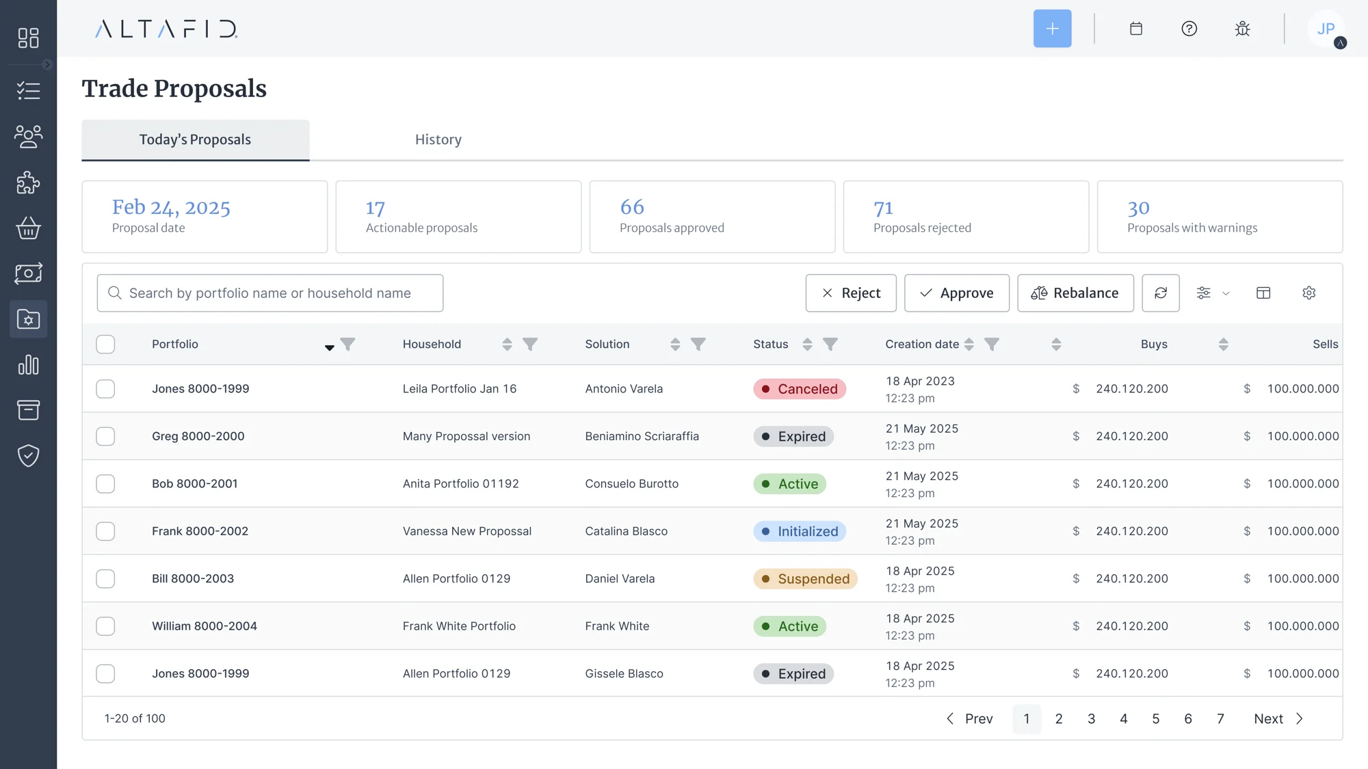Click the refresh proposals icon button
Viewport: 1368px width, 769px height.
pos(1161,293)
